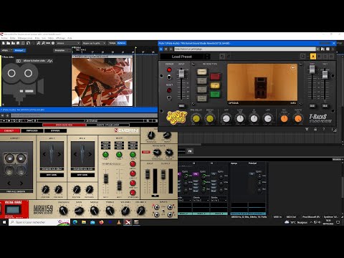
Task: Open the Mic 2 model name dropdown
Action: (x=82, y=168)
